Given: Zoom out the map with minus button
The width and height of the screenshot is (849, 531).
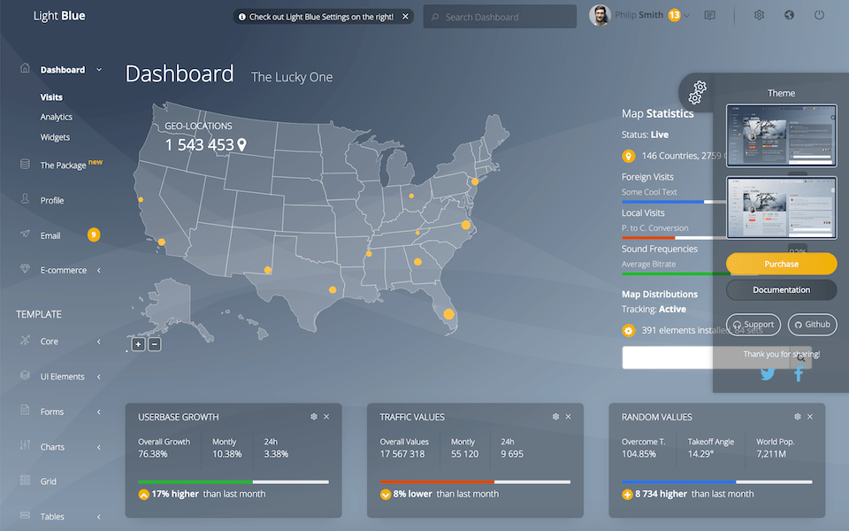Looking at the screenshot, I should pos(155,344).
